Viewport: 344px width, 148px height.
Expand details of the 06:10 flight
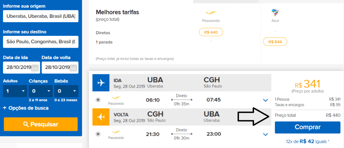(265, 100)
